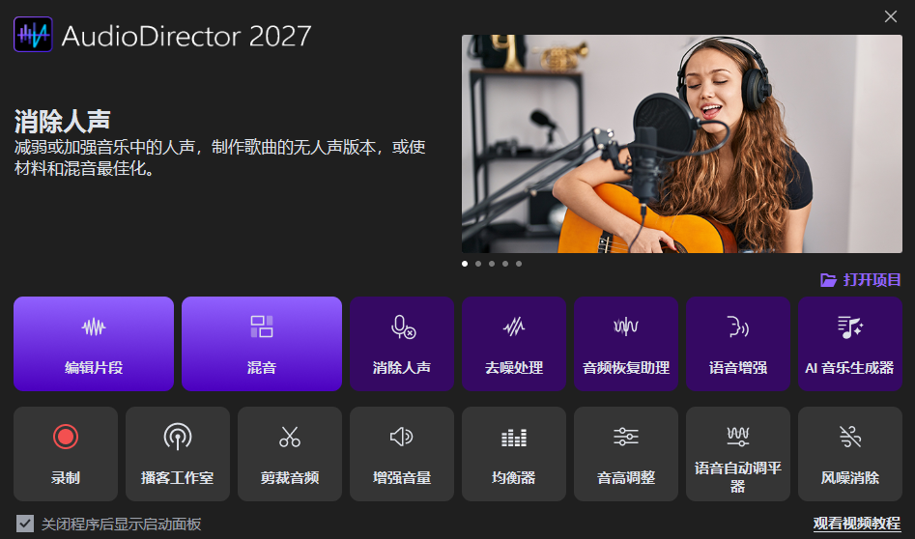Start recording with the 录制 tile
Screen dimensions: 915x539
point(66,454)
